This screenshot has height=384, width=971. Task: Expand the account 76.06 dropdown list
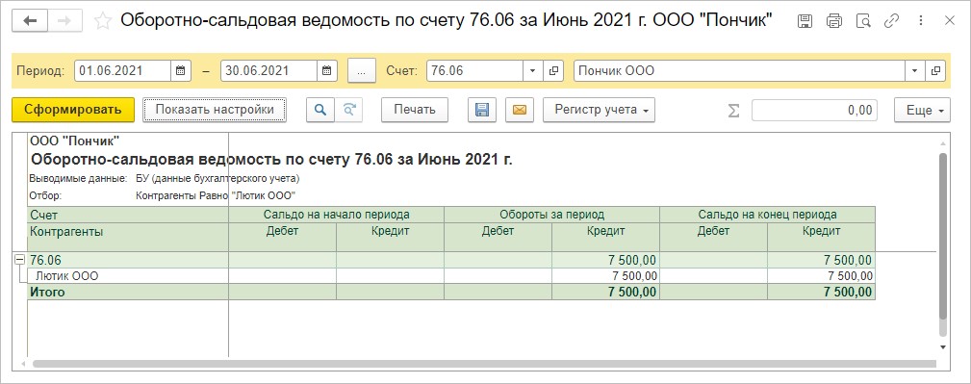(532, 70)
